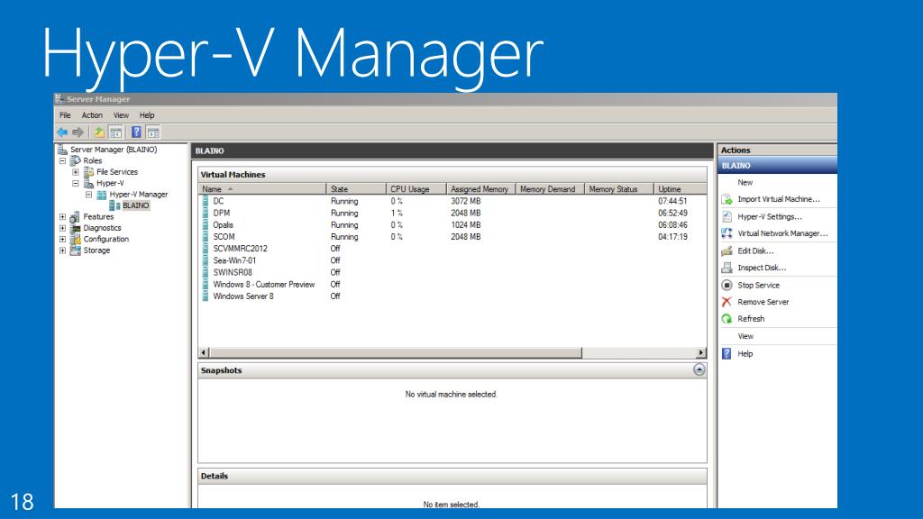Image resolution: width=923 pixels, height=519 pixels.
Task: Open the View menu
Action: tap(121, 115)
